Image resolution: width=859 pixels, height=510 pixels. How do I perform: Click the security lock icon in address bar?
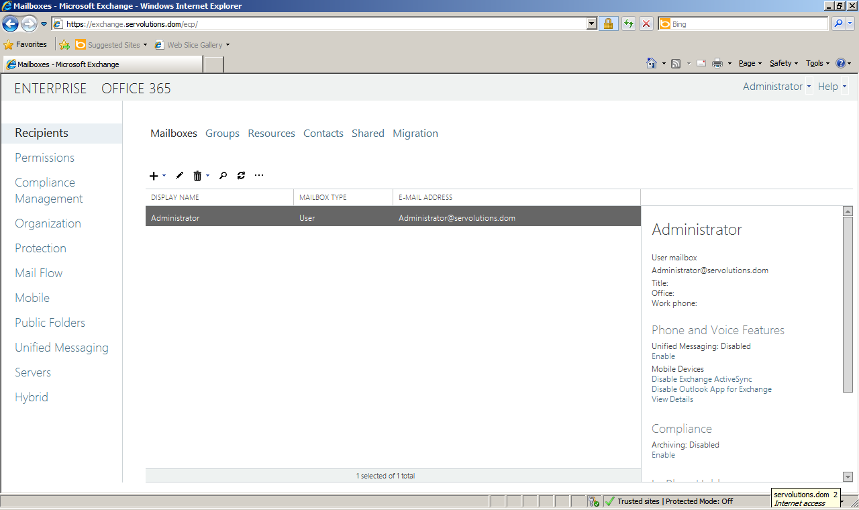608,24
